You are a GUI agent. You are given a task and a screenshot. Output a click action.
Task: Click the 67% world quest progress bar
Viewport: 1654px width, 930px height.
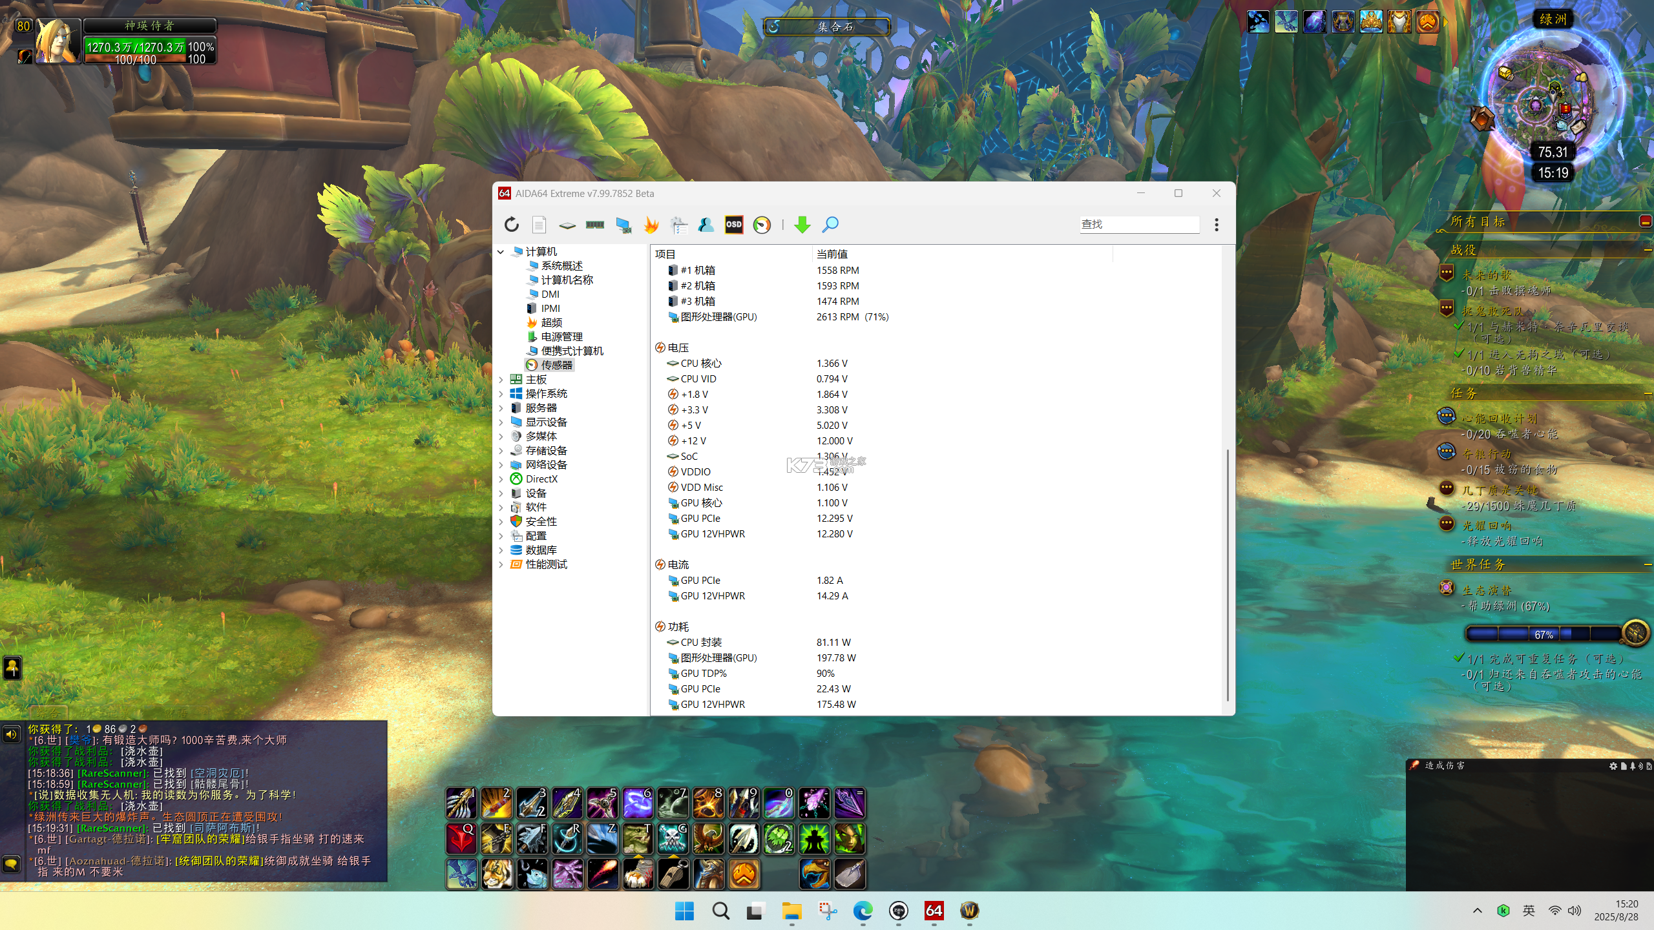coord(1544,635)
